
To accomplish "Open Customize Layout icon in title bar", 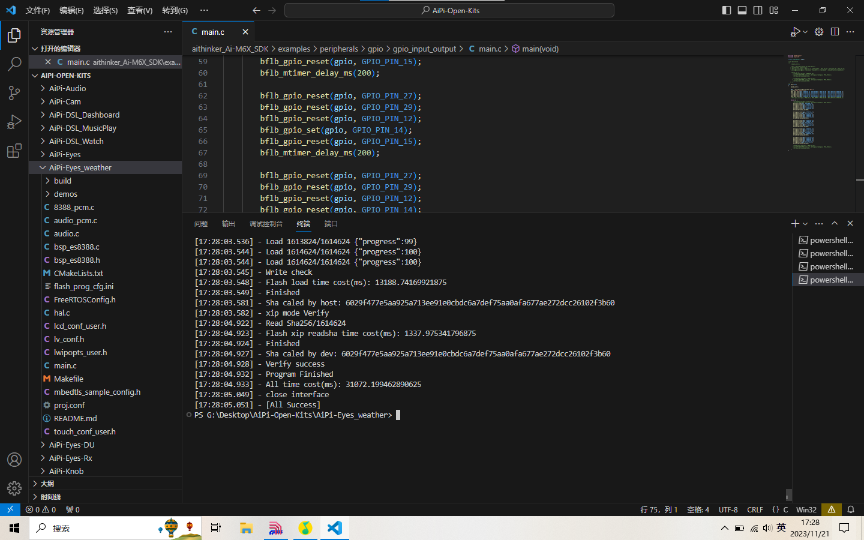I will point(774,10).
